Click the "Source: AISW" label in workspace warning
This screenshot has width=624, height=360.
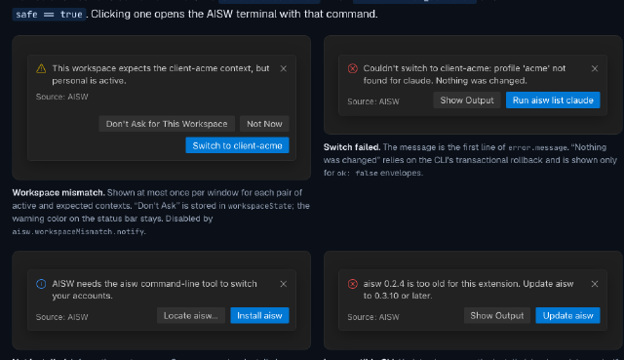pyautogui.click(x=62, y=97)
